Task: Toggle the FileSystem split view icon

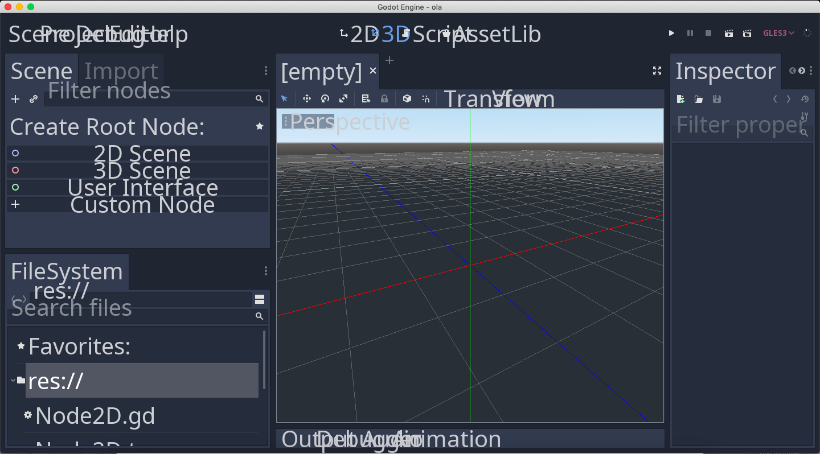Action: pos(260,300)
